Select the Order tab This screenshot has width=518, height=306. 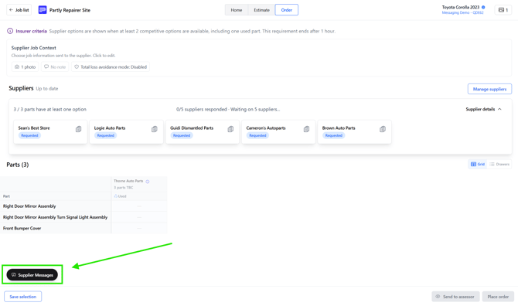[x=286, y=10]
